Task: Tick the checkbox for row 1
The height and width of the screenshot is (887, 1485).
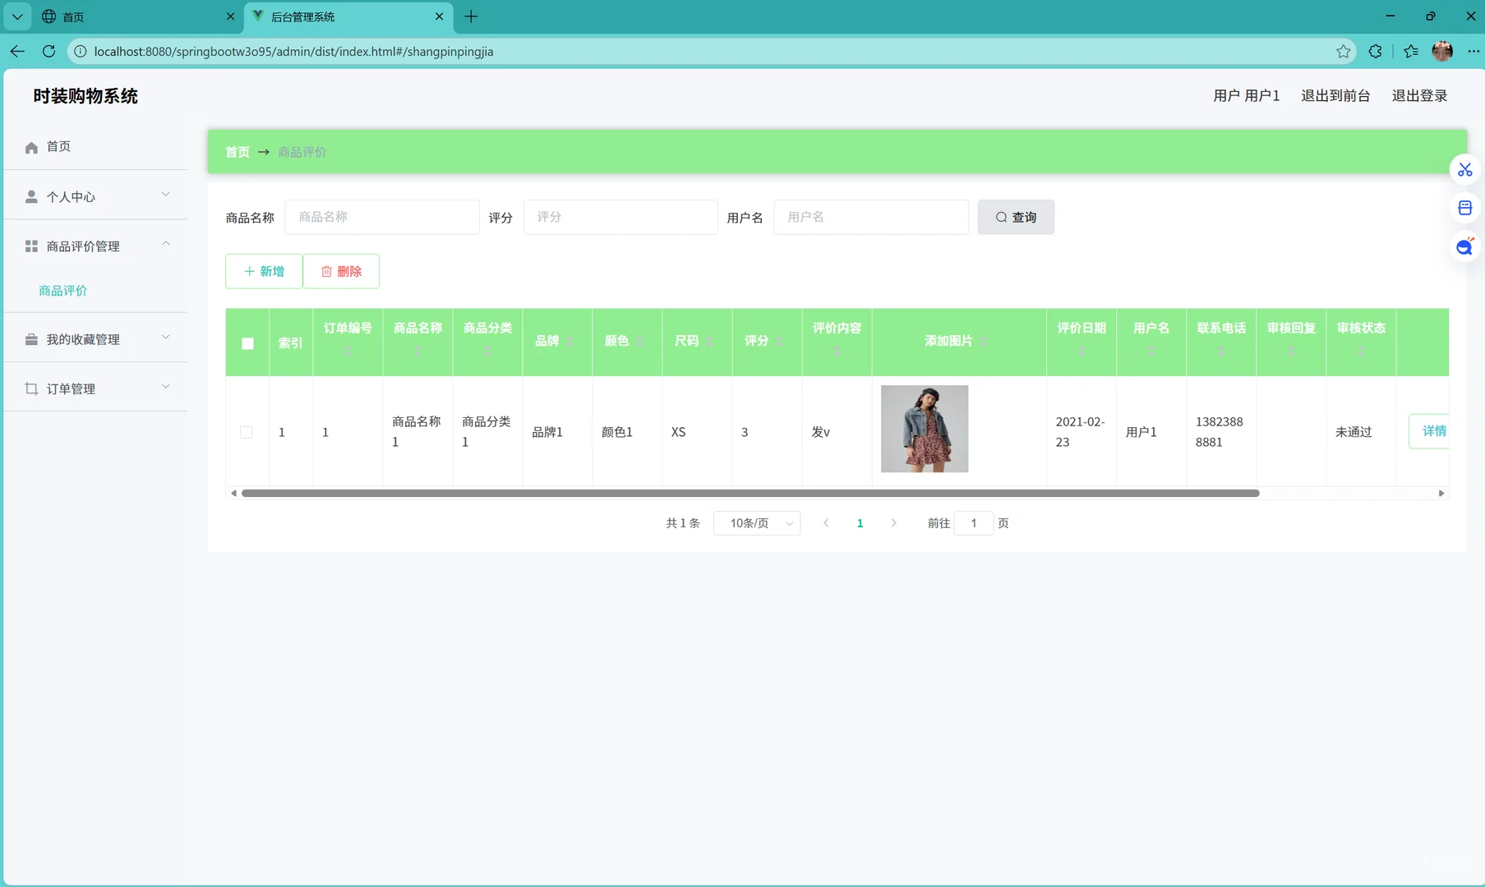Action: 246,432
